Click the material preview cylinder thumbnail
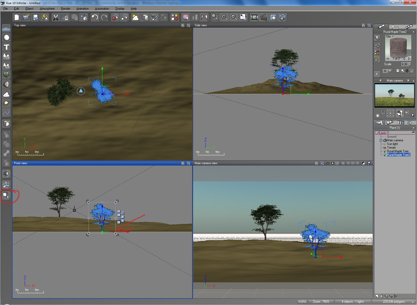 [398, 48]
